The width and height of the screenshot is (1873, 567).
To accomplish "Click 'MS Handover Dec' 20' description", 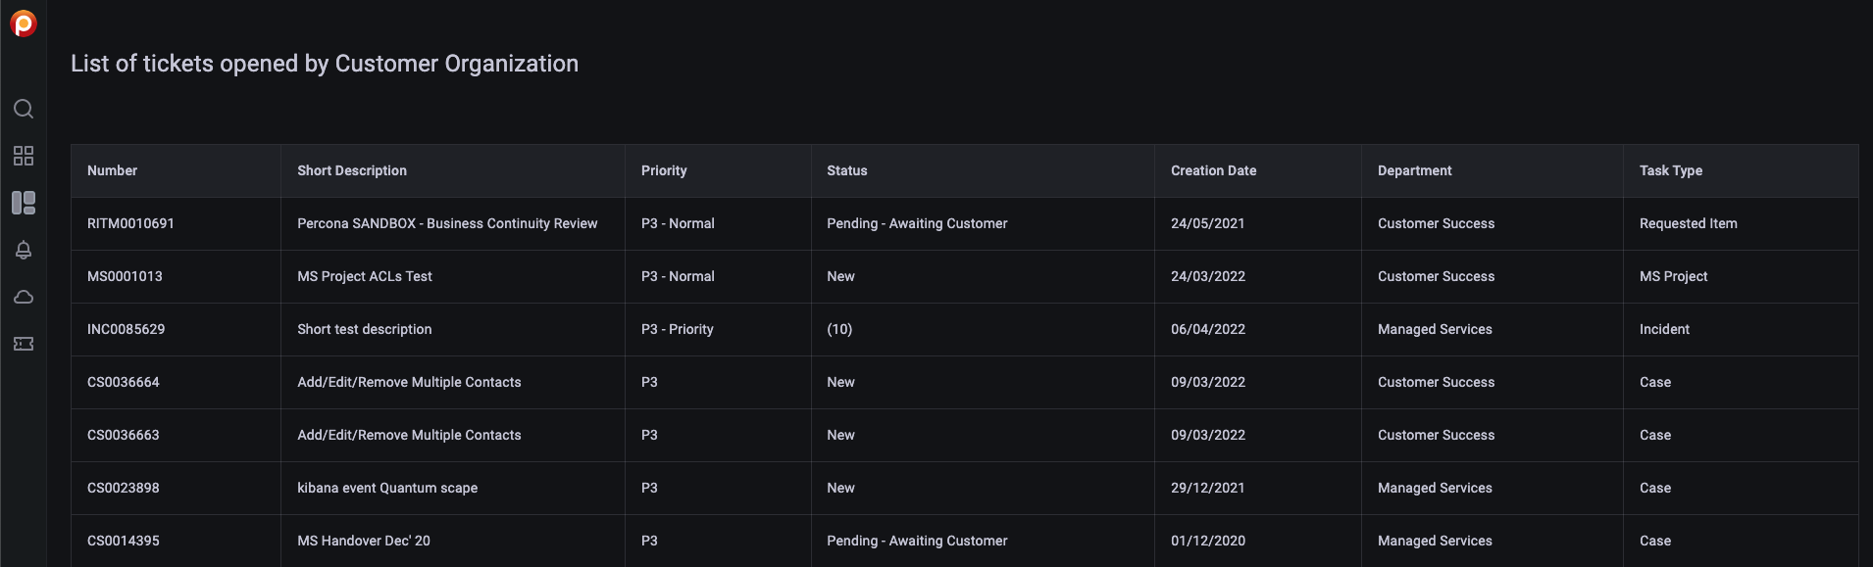I will click(364, 541).
